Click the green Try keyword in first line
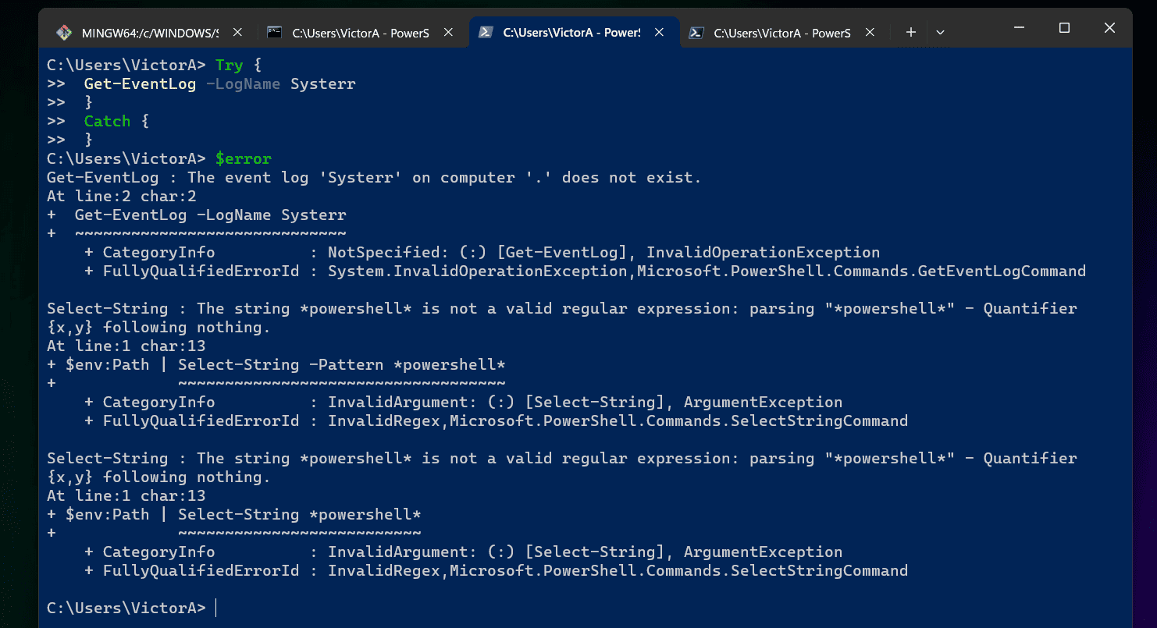This screenshot has width=1157, height=628. pyautogui.click(x=230, y=66)
